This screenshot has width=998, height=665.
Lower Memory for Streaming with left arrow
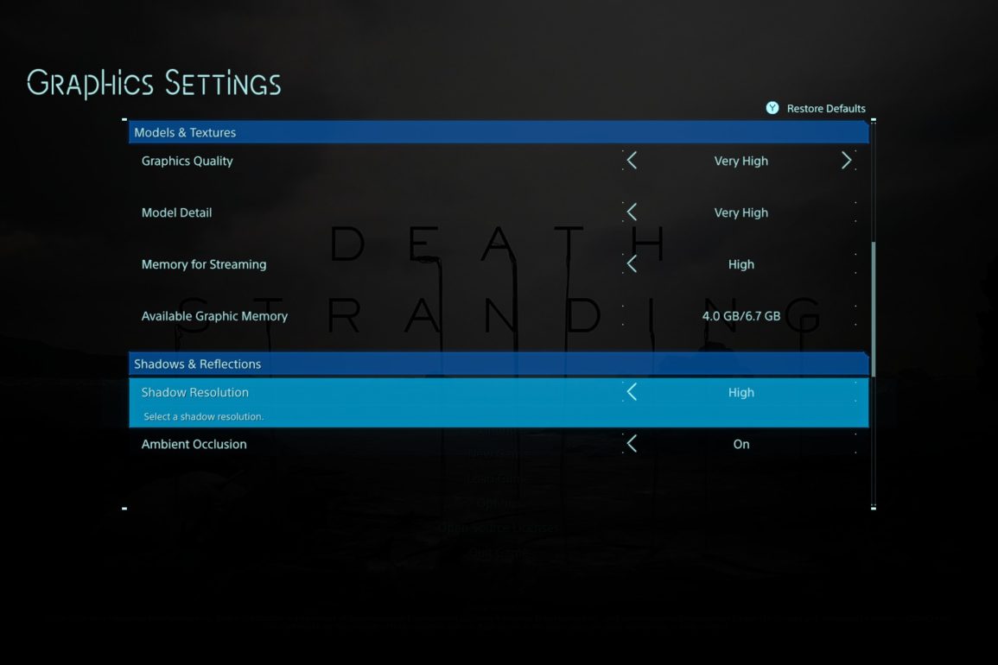pyautogui.click(x=632, y=263)
